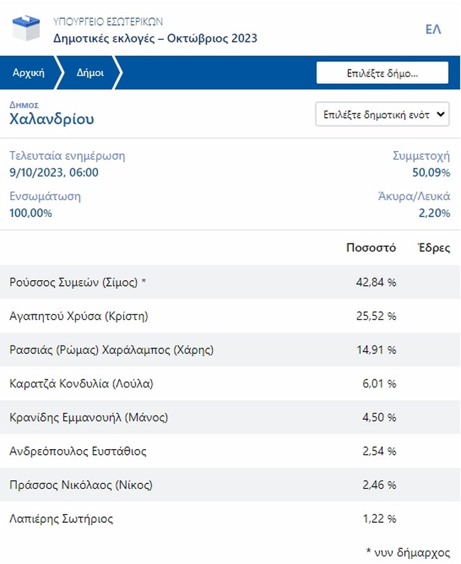Screen dimensions: 461x564
Task: Go to Αρχική breadcrumb
Action: tap(28, 72)
